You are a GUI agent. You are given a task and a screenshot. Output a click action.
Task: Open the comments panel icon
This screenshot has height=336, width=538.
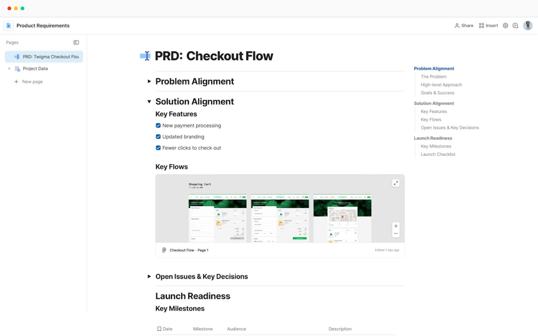(515, 26)
